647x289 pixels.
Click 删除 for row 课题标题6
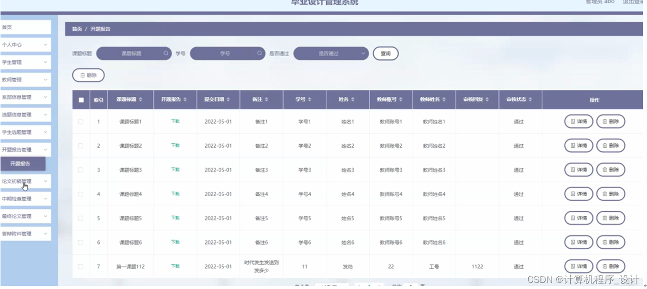click(x=611, y=243)
